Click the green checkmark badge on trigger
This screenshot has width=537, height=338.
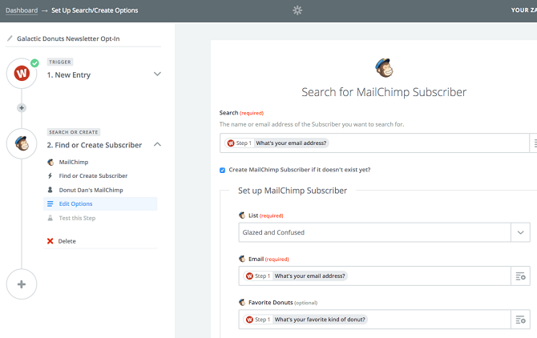pos(34,63)
